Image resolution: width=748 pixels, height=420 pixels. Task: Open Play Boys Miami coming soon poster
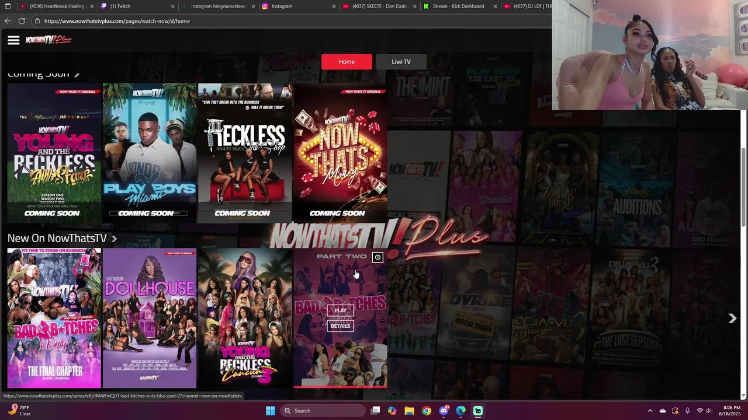click(x=150, y=153)
